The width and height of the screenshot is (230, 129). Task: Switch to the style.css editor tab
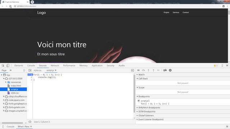pos(37,70)
